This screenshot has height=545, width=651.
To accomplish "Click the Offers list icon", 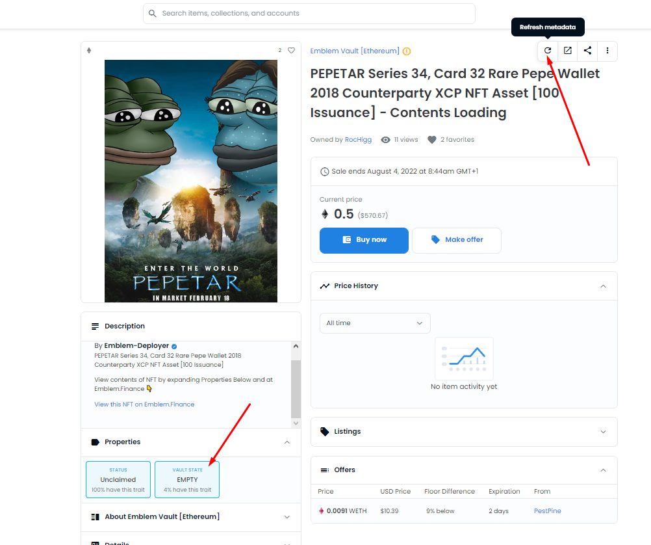I will (x=325, y=470).
